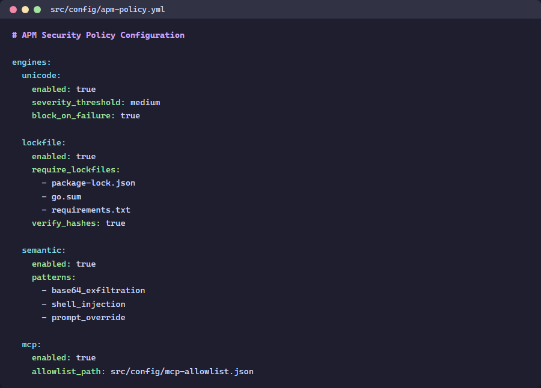Viewport: 541px width, 388px height.
Task: Select the requirements.txt list entry
Action: click(x=91, y=210)
